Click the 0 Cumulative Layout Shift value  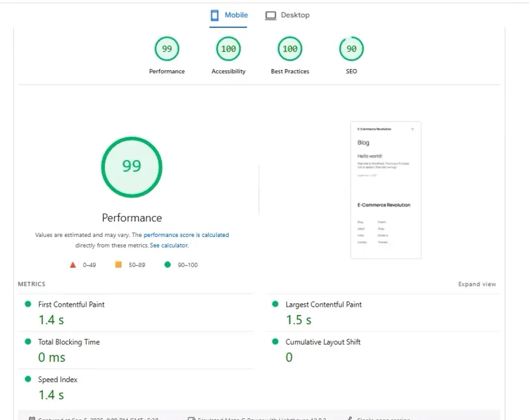(x=289, y=357)
